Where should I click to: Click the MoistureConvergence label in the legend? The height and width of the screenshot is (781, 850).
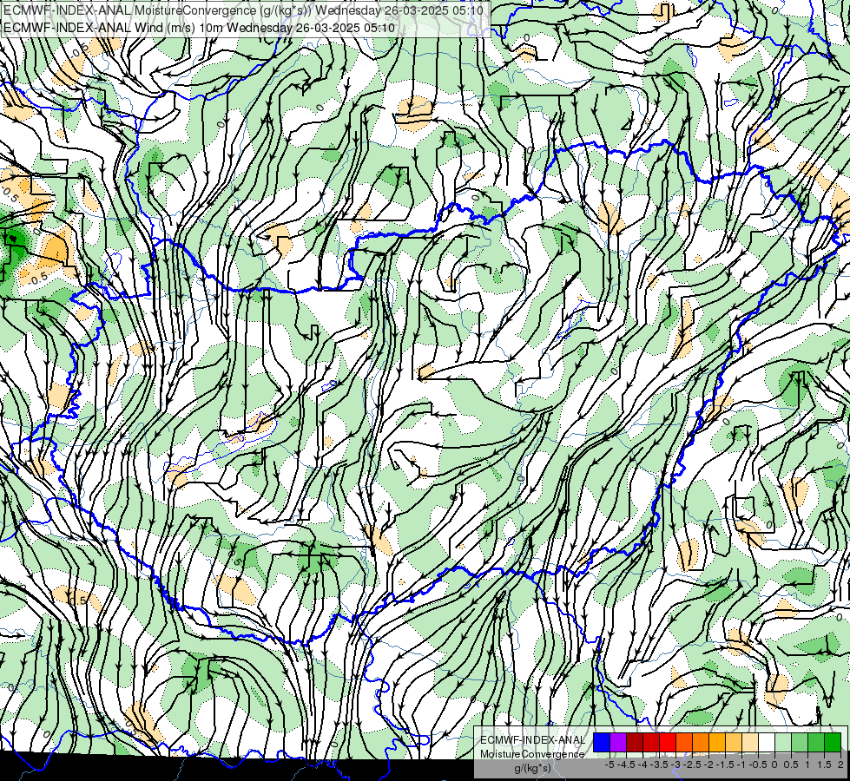(x=532, y=754)
